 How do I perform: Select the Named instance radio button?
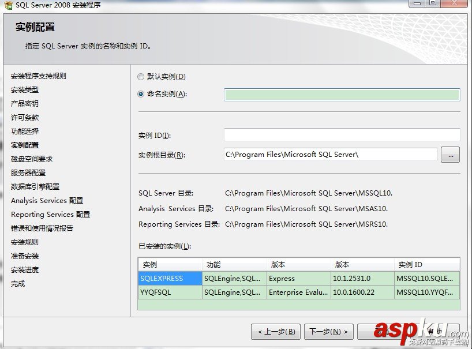pos(141,94)
